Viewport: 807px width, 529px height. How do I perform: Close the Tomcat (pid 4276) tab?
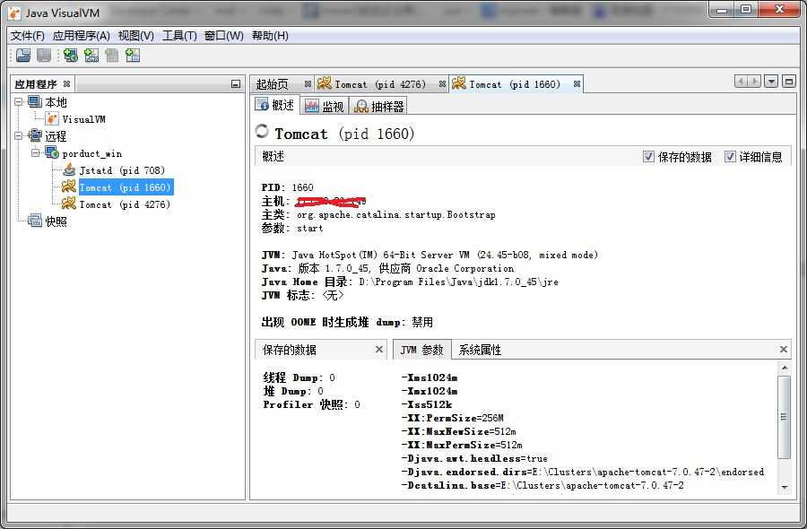tap(442, 84)
